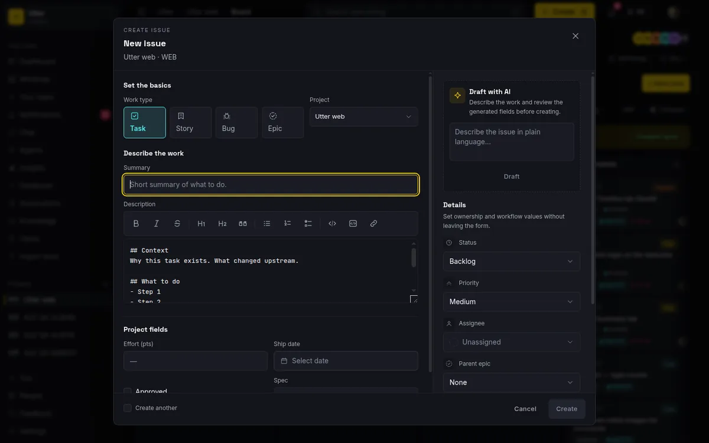Open the Project dropdown showing Utter web
Image resolution: width=709 pixels, height=443 pixels.
click(x=364, y=116)
